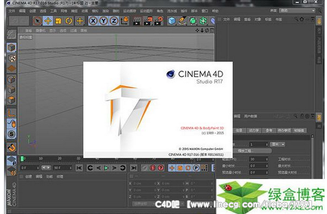Click the Subdivision Surface generator icon
The width and height of the screenshot is (327, 214).
(193, 21)
